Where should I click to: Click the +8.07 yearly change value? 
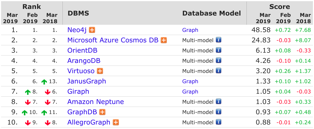point(303,41)
